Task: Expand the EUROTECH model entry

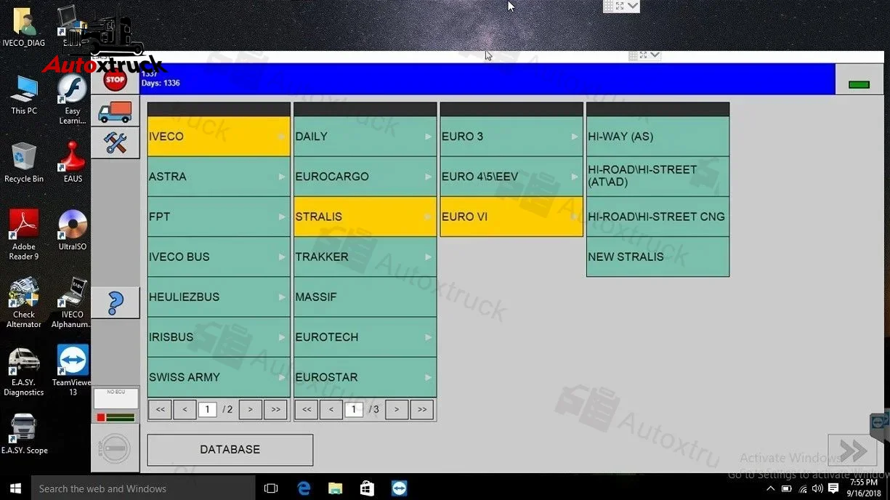Action: pos(365,337)
